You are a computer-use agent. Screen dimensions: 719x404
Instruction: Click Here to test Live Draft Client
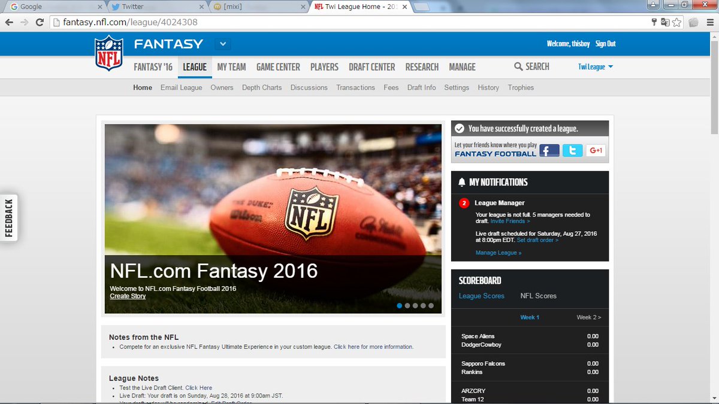[x=198, y=388]
